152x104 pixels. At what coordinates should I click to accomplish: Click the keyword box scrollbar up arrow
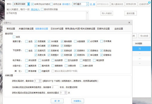[x=87, y=13]
